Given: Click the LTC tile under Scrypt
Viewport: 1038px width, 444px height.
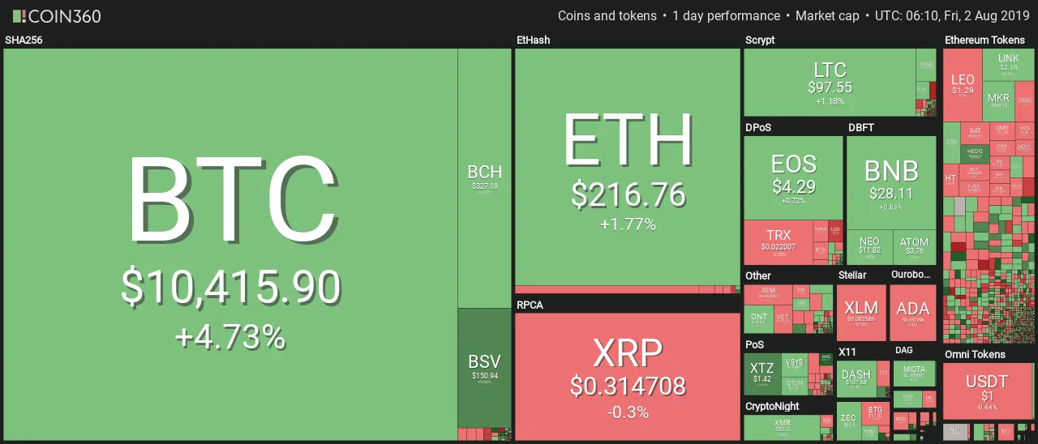Looking at the screenshot, I should click(829, 81).
